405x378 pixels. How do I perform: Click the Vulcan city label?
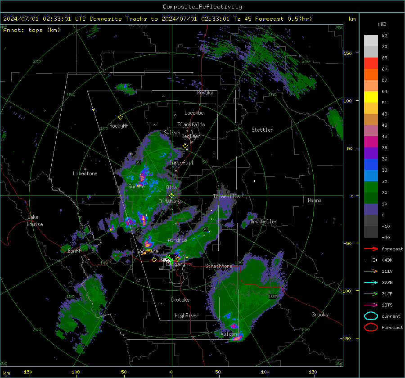pyautogui.click(x=229, y=334)
